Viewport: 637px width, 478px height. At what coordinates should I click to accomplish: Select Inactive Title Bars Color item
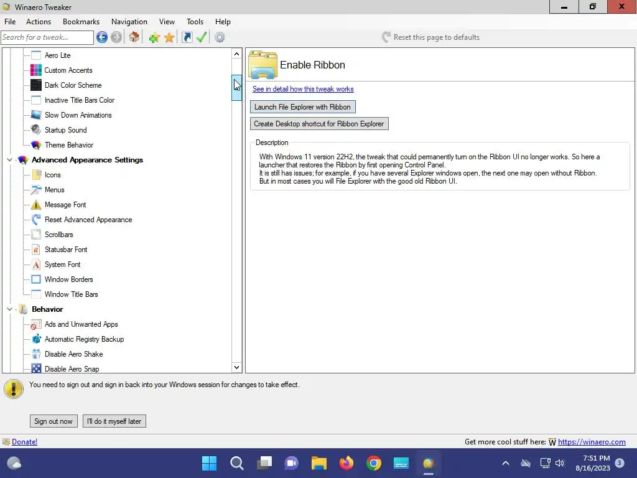tap(80, 100)
